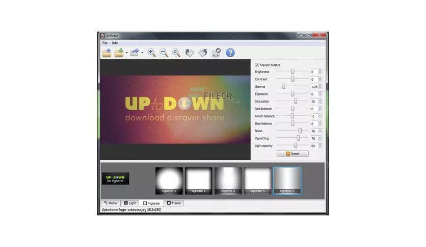Expand the share icon dropdown arrow
Screen dimensions: 426x247
(142, 53)
